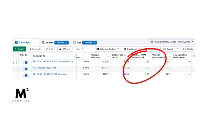This screenshot has width=207, height=116.
Task: Click the Duplicate button
Action: [35, 49]
